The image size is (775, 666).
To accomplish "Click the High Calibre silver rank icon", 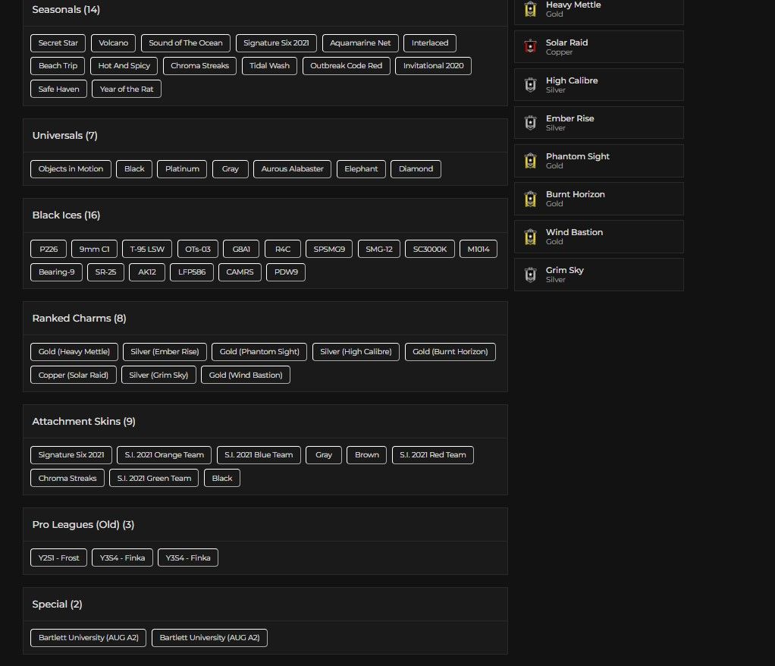I will [530, 85].
